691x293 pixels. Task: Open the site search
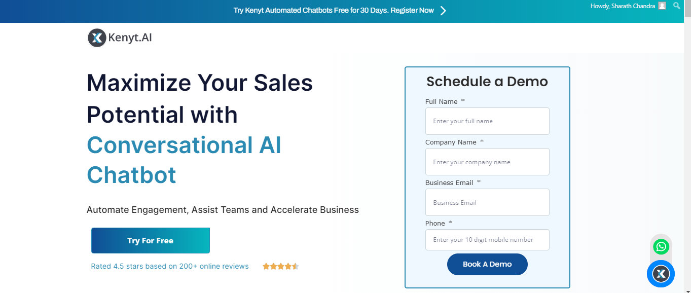[677, 6]
